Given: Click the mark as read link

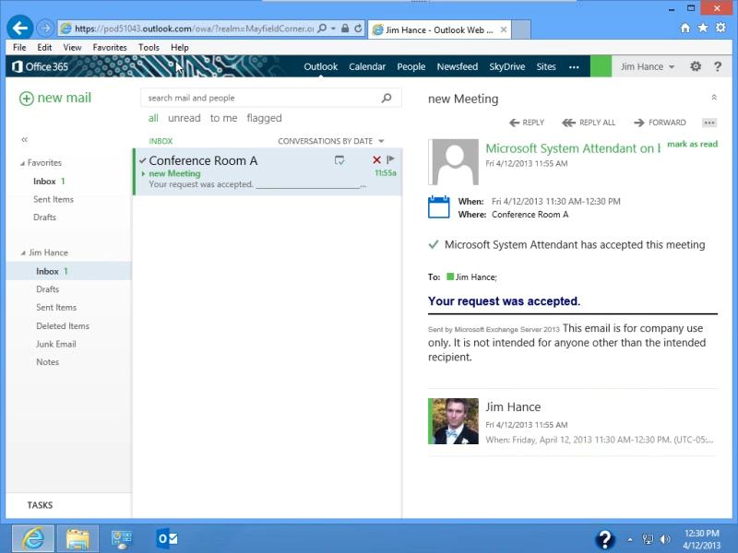Looking at the screenshot, I should point(693,144).
